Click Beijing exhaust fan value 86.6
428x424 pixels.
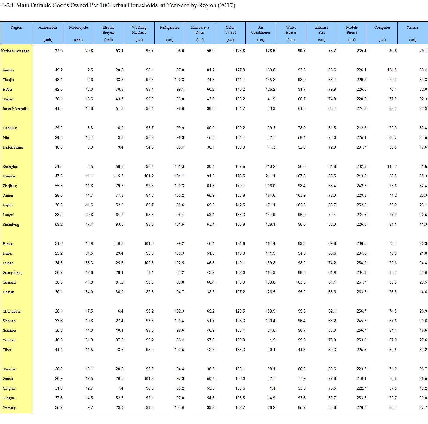[x=332, y=70]
